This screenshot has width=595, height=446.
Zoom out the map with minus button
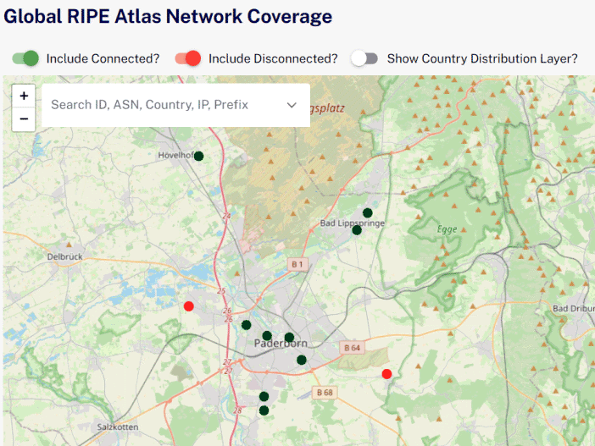point(24,119)
